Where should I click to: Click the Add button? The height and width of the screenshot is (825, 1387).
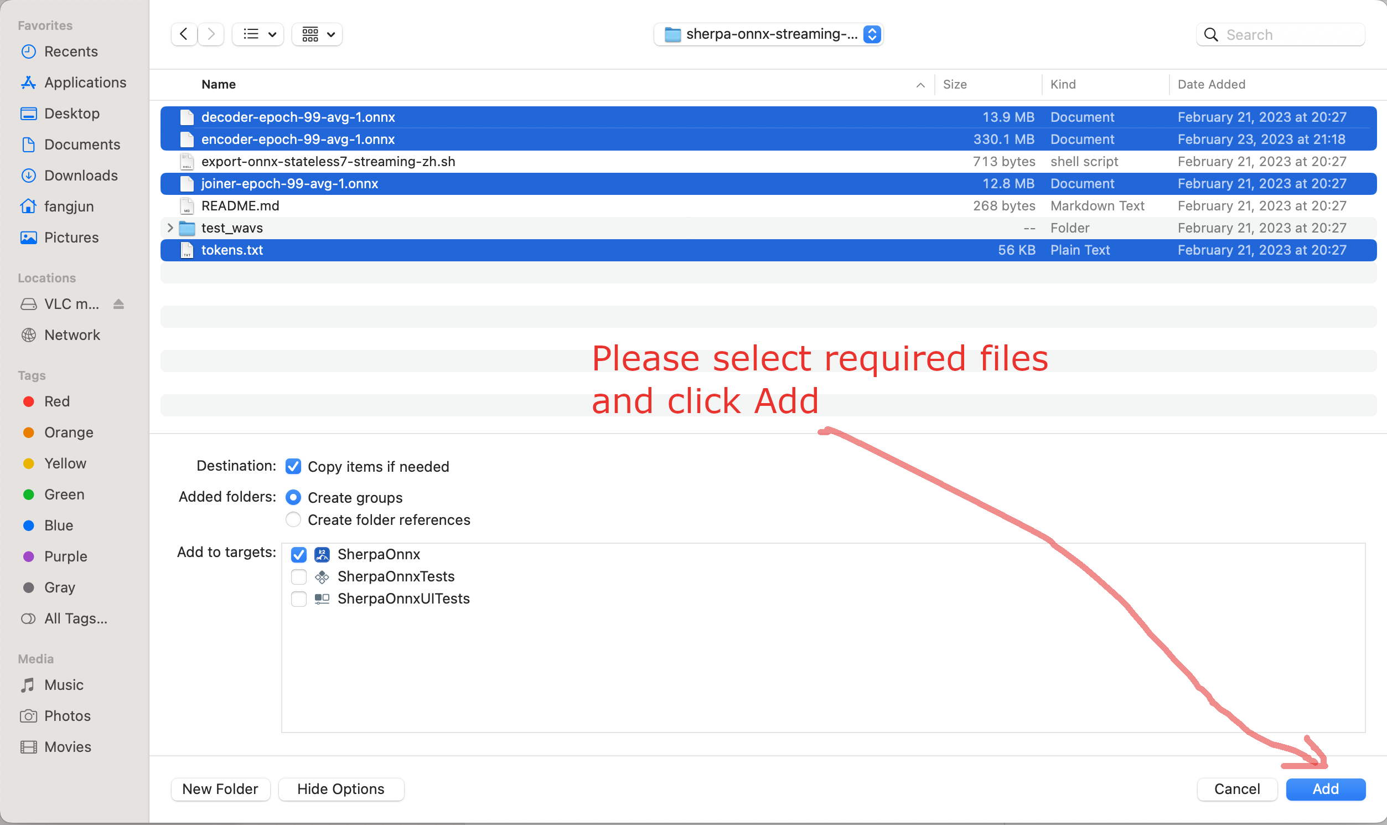pyautogui.click(x=1326, y=790)
